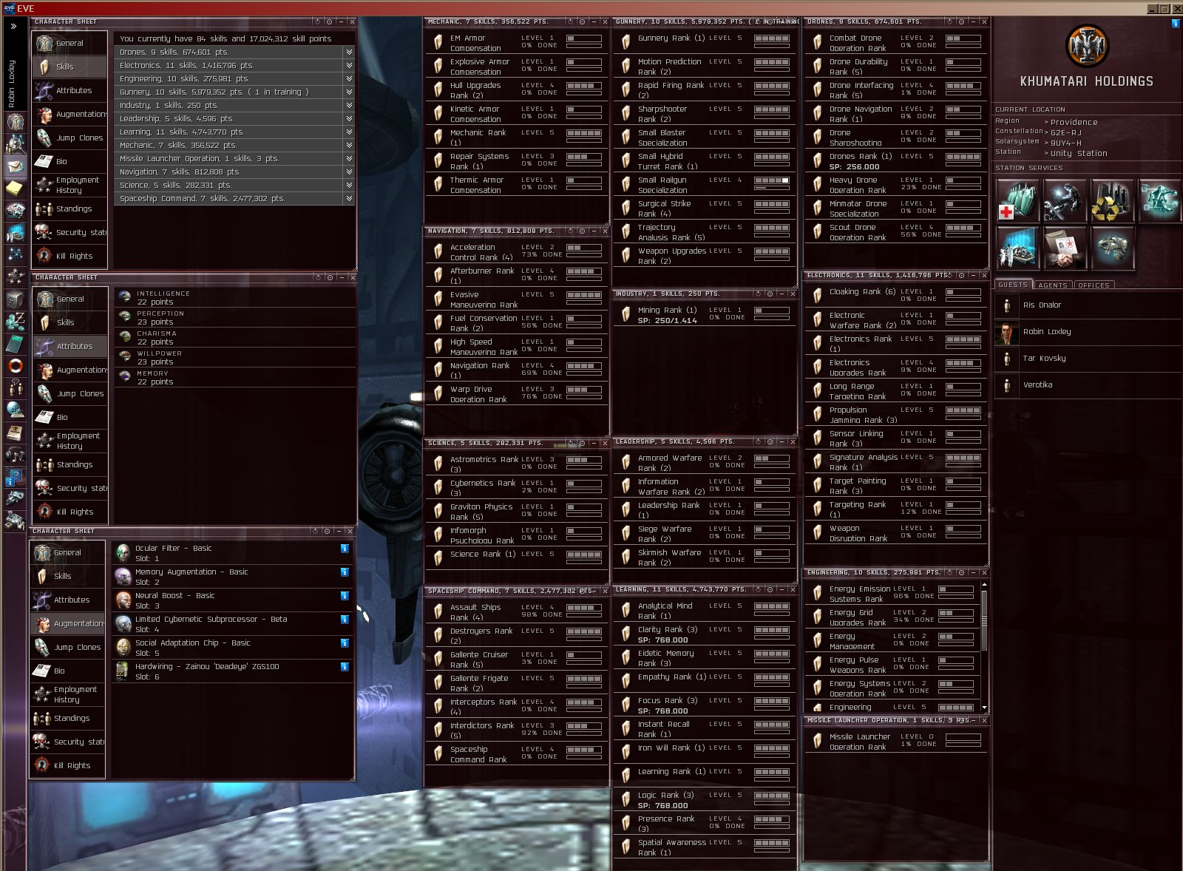Click guest Ris Dnalor in the station list
Screen dimensions: 1183x871
tap(1087, 305)
